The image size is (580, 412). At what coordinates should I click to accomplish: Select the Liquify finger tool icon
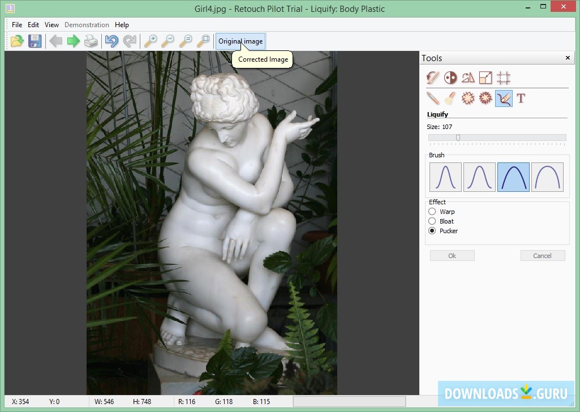pos(504,98)
